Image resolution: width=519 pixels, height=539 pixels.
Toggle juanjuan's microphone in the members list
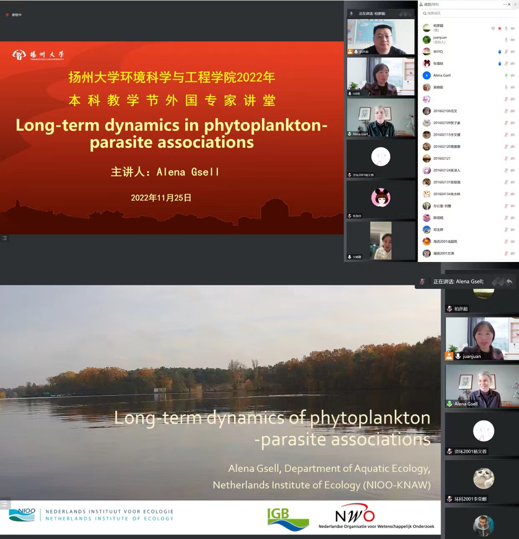click(506, 40)
